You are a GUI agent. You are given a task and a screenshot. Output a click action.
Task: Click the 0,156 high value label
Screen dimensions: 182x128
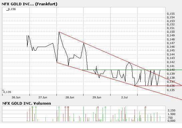(12, 9)
